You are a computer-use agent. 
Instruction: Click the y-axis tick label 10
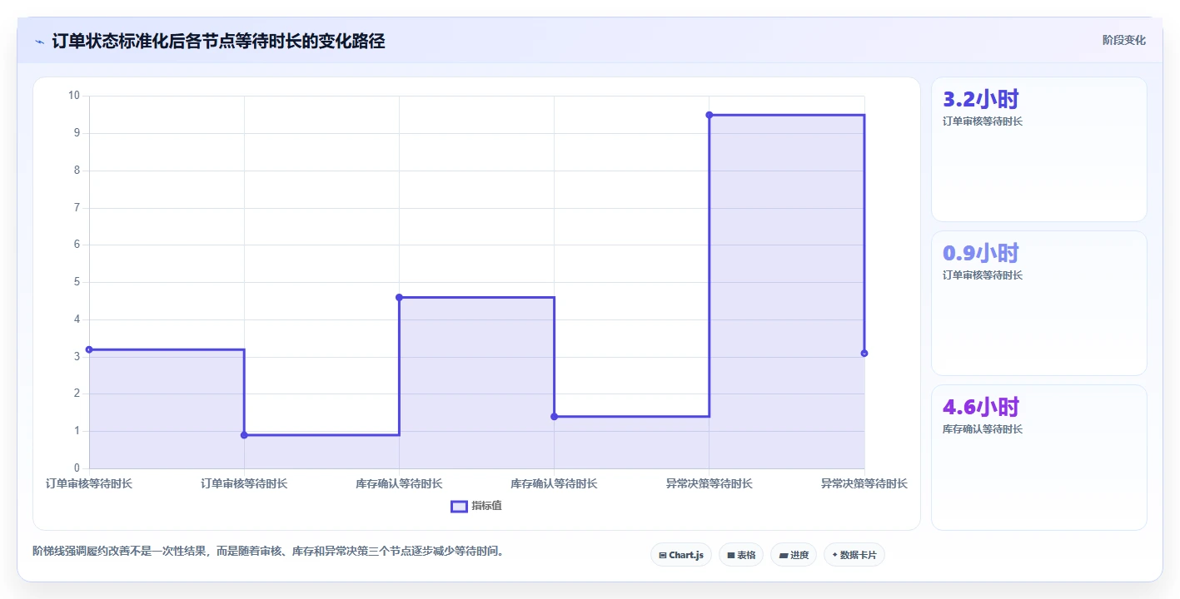[74, 96]
